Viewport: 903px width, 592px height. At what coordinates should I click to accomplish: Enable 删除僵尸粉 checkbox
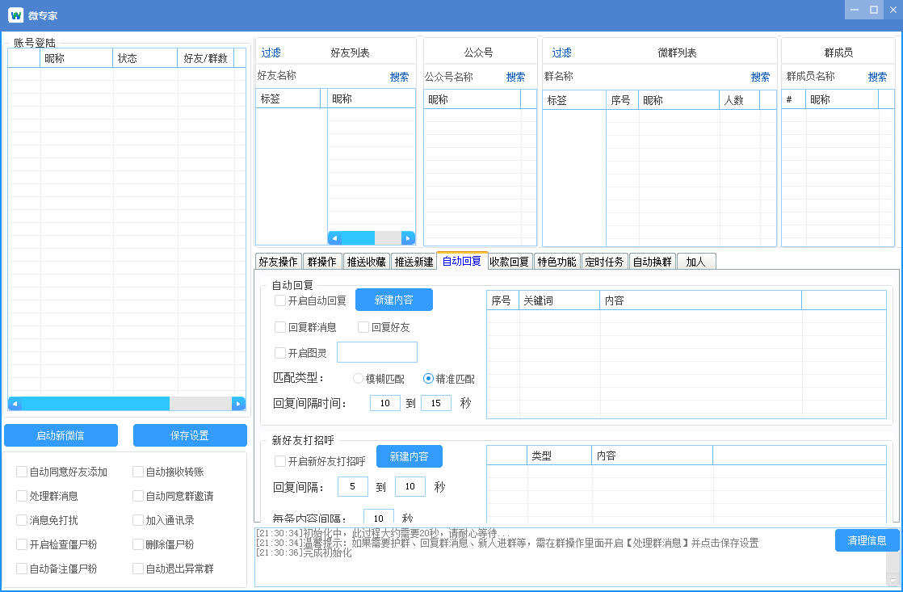coord(138,544)
